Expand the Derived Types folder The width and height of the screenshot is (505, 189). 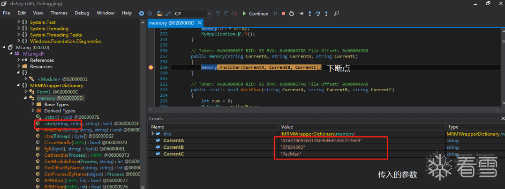click(33, 111)
